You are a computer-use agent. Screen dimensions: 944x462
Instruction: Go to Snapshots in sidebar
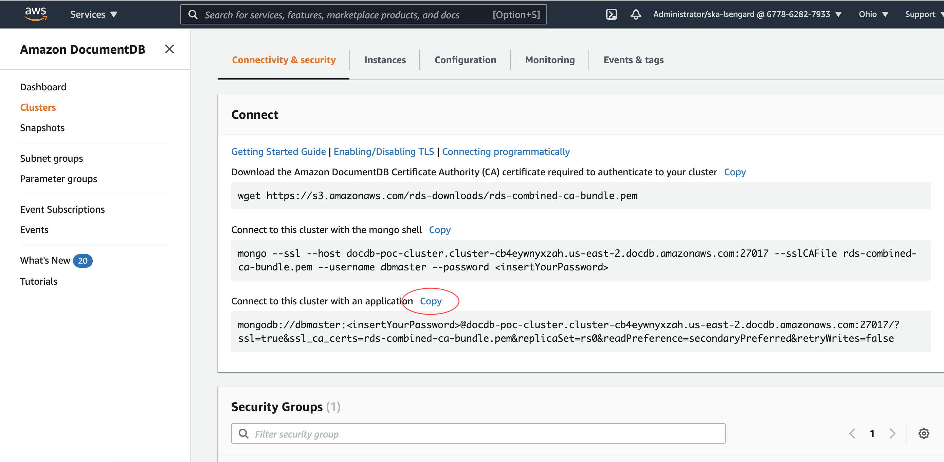pyautogui.click(x=42, y=128)
